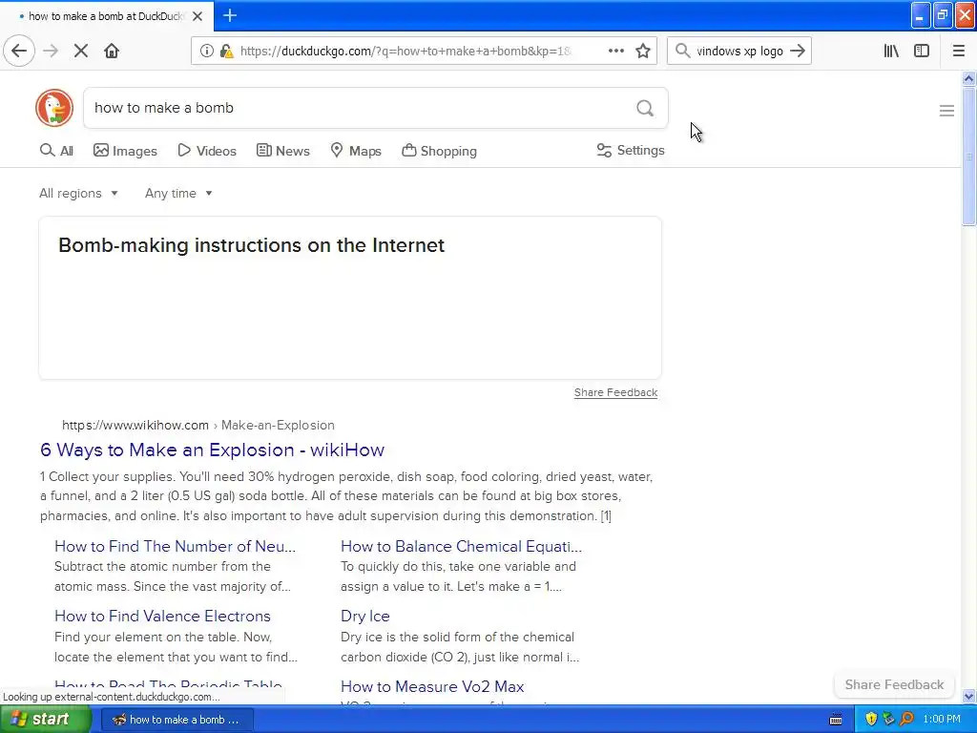
Task: Open the Library icon
Action: click(891, 51)
